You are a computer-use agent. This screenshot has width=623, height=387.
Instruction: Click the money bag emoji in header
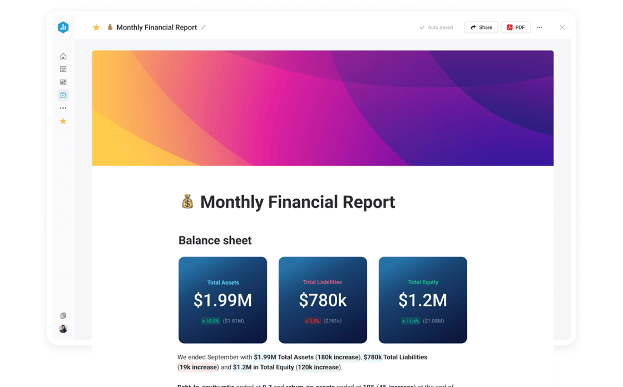click(x=110, y=27)
